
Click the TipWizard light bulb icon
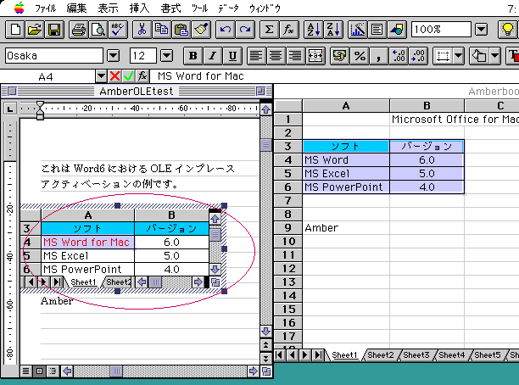[507, 30]
